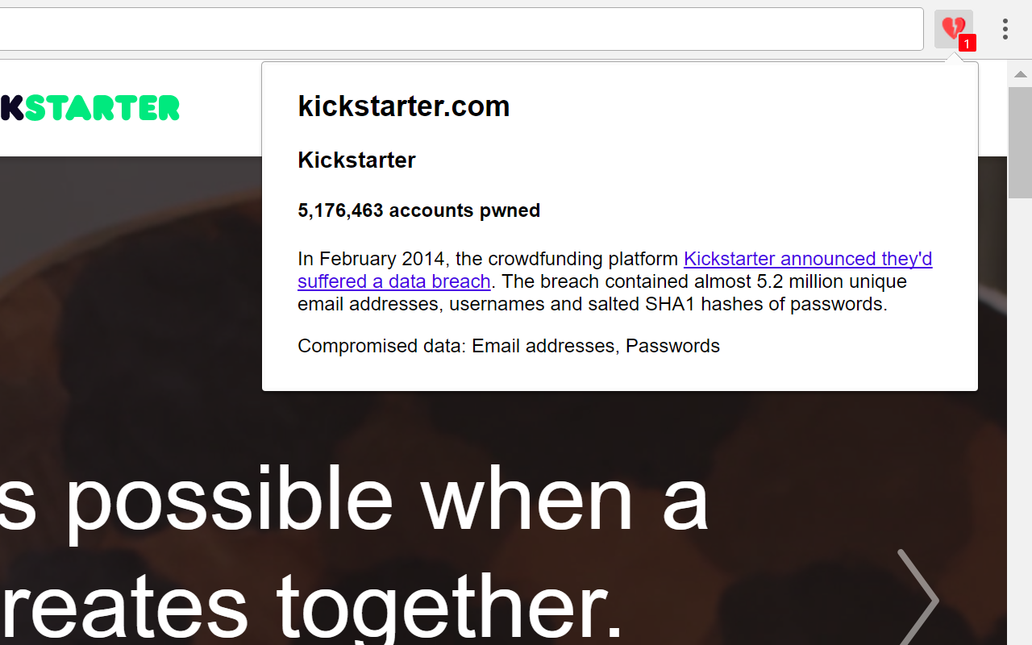This screenshot has height=645, width=1032.
Task: Click the bold "Kickstarter" subheading in the popup
Action: point(356,160)
